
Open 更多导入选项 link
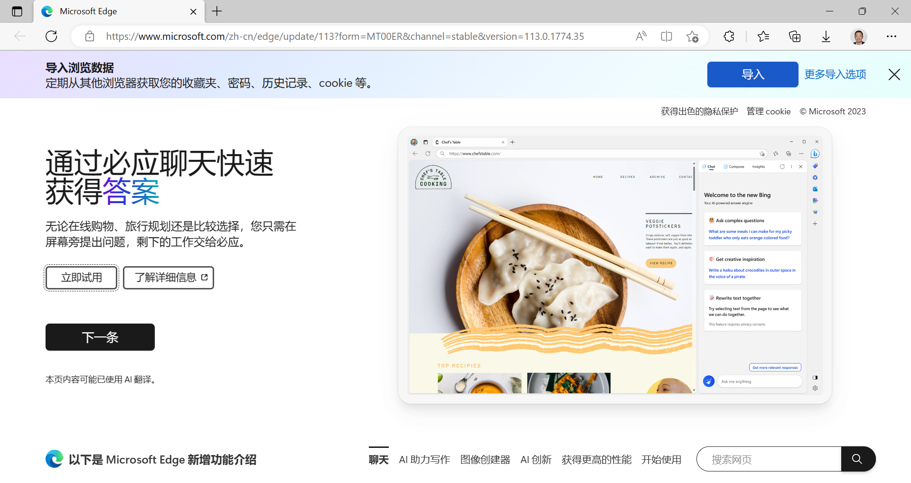[x=835, y=74]
